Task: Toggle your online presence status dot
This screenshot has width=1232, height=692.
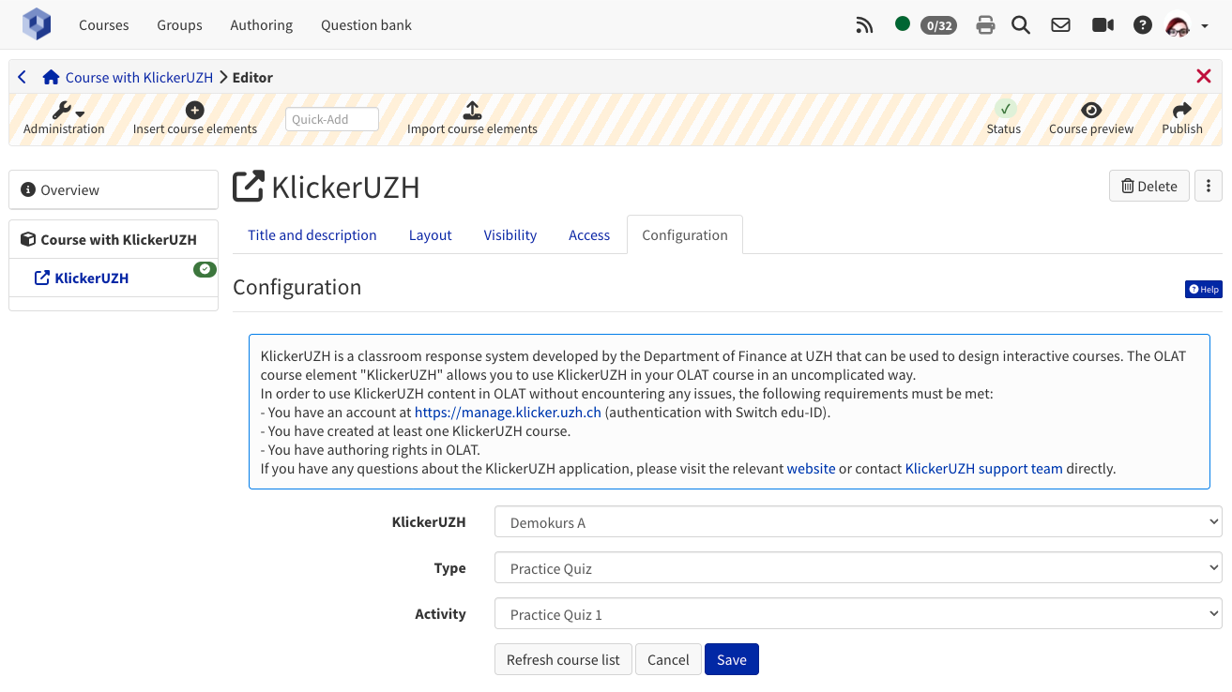Action: [902, 25]
